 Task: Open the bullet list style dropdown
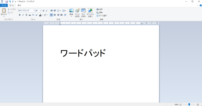[x=61, y=11]
